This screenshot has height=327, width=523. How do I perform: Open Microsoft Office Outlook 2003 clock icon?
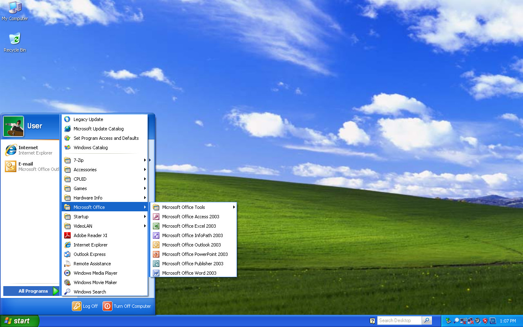(x=156, y=245)
